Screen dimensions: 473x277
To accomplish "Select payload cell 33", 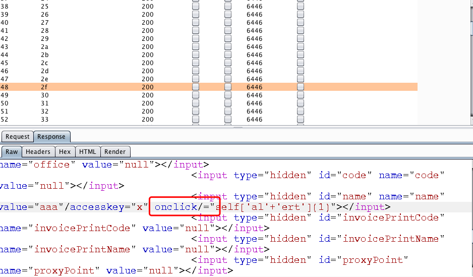I will click(x=45, y=120).
